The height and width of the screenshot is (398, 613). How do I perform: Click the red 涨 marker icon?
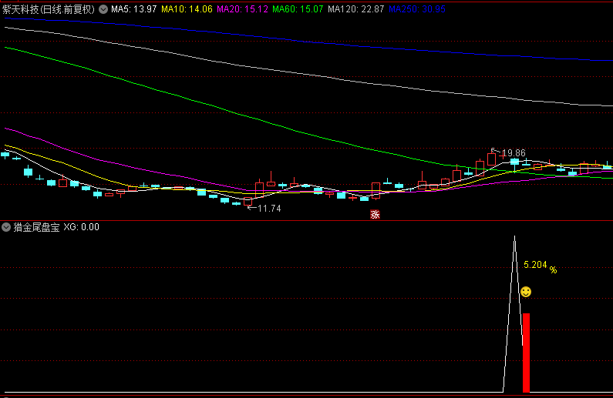[x=375, y=214]
